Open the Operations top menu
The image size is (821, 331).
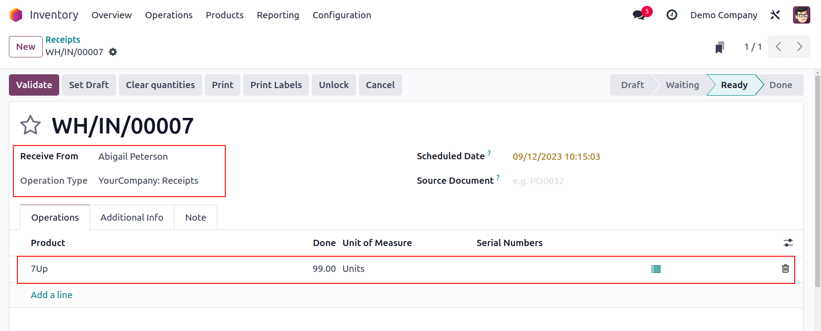pyautogui.click(x=169, y=15)
